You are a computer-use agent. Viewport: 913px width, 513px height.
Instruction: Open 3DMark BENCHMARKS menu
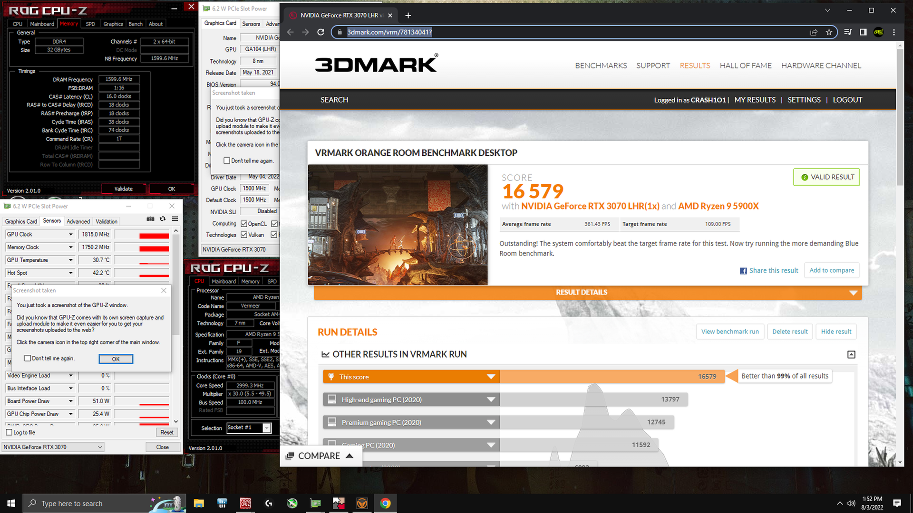click(x=601, y=66)
